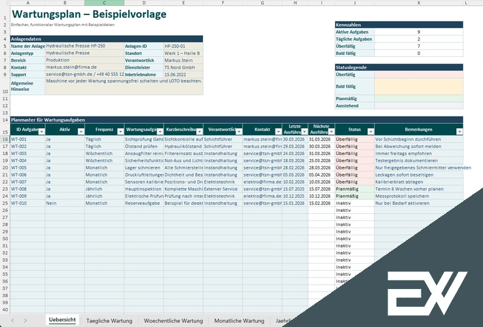The image size is (483, 327).
Task: Open the ID Aufgabe column filter dropdown
Action: point(42,132)
